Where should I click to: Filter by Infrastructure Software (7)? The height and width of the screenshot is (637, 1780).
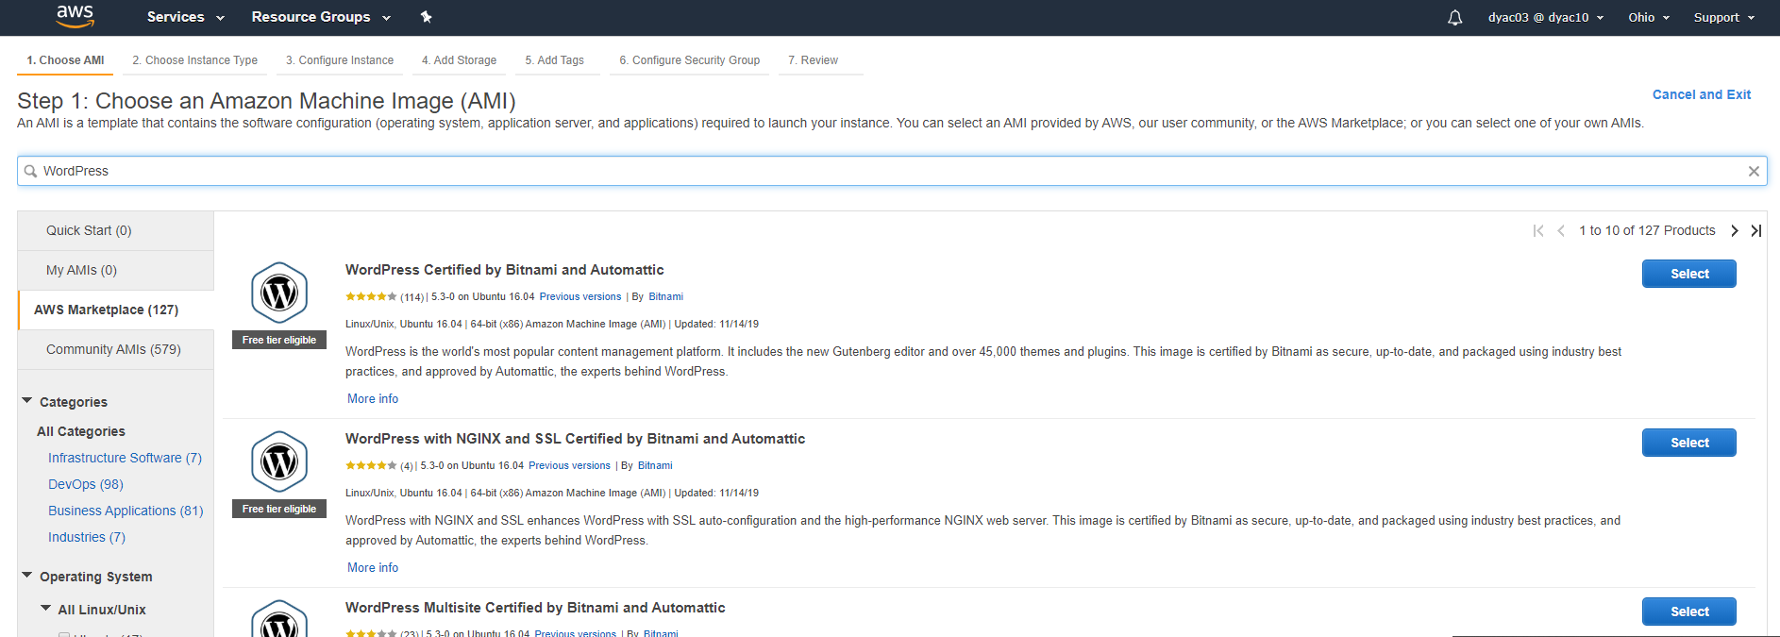click(x=125, y=458)
